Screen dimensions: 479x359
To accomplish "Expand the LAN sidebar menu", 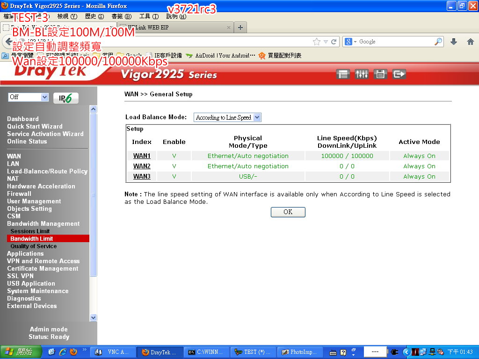I will [x=13, y=164].
